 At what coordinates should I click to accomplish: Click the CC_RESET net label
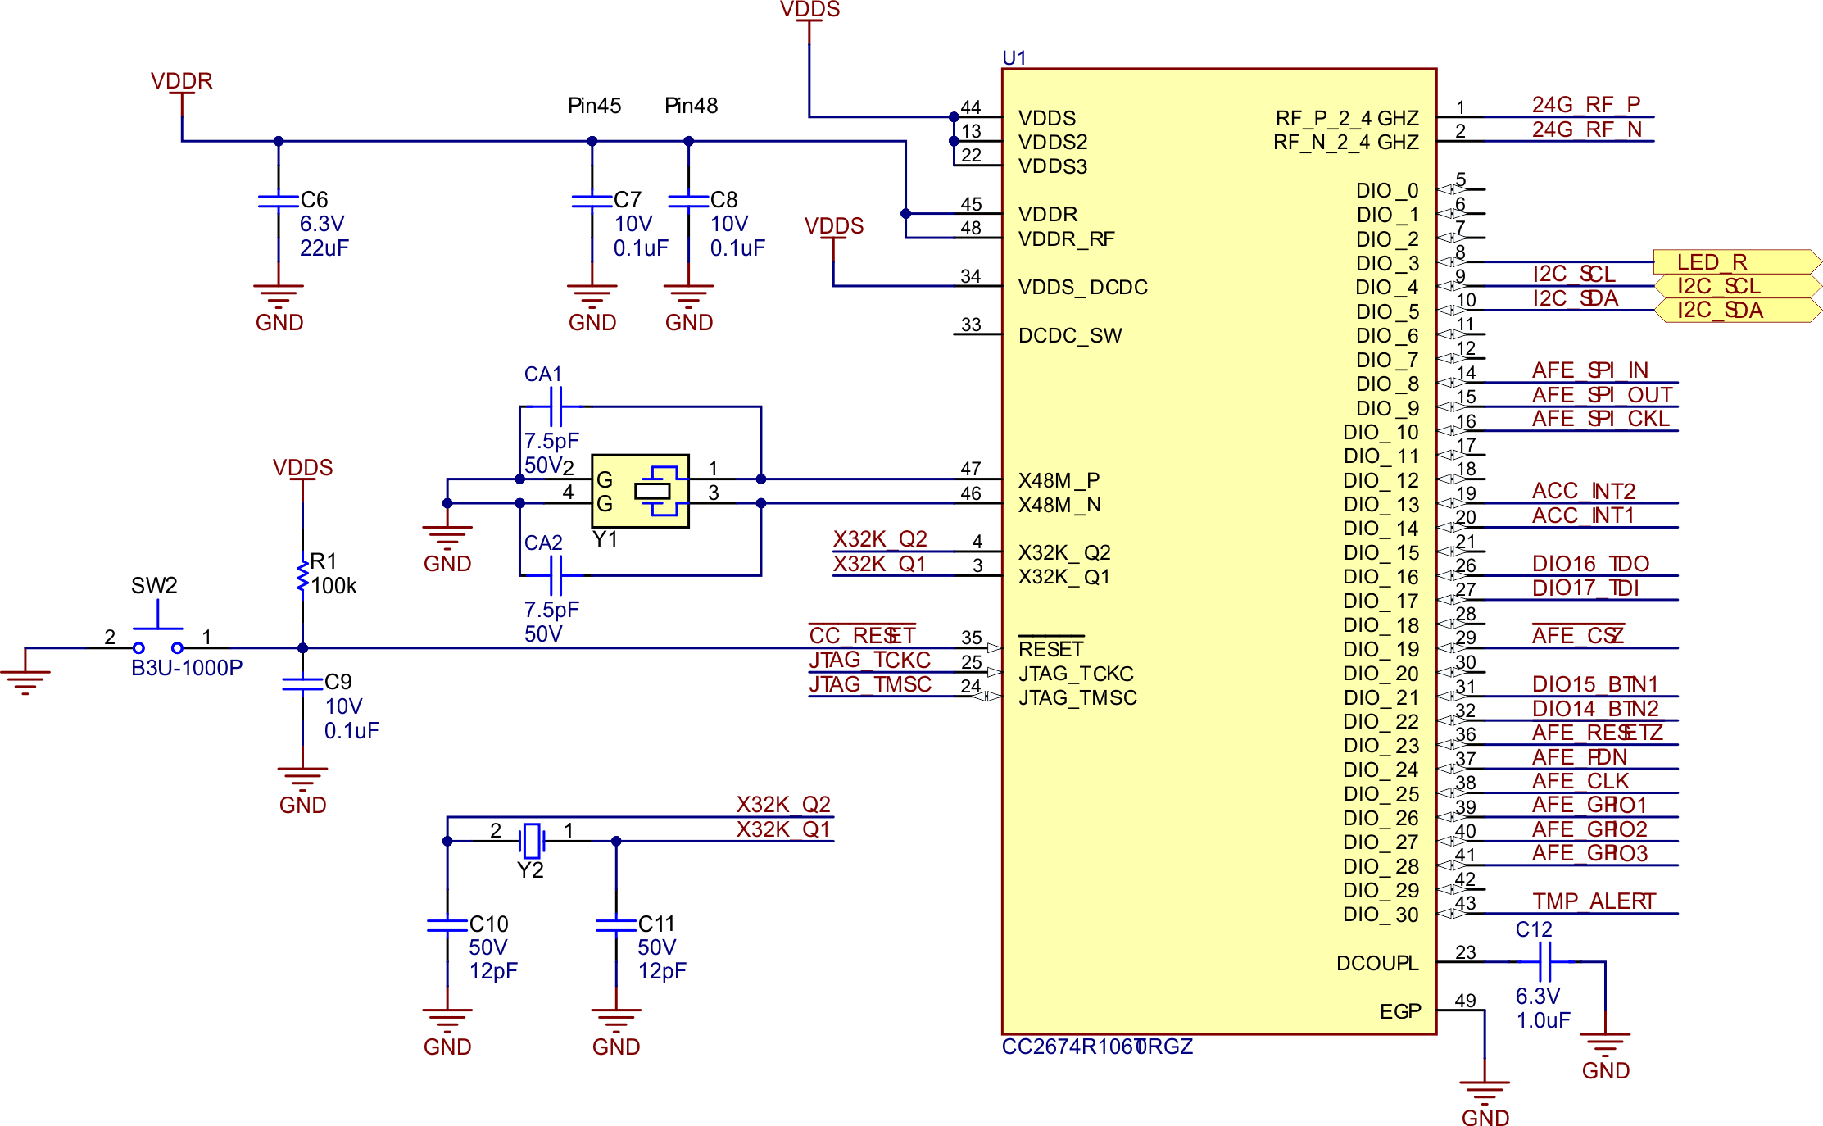861,636
